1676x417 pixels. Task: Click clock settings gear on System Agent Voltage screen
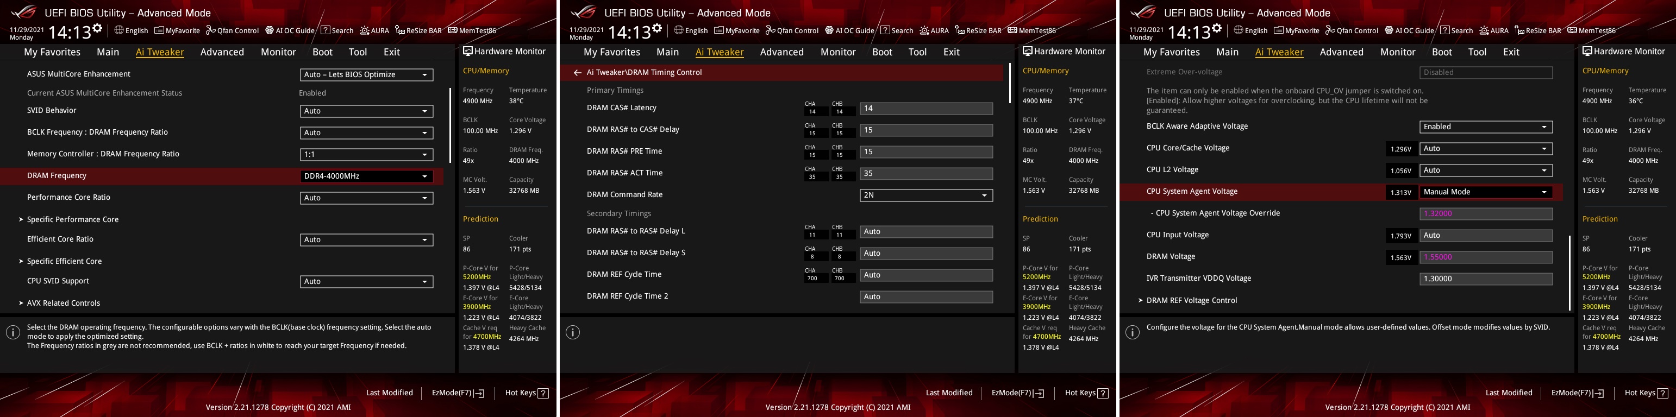point(1216,29)
